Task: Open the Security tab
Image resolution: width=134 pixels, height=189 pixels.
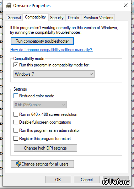Action: pyautogui.click(x=57, y=18)
